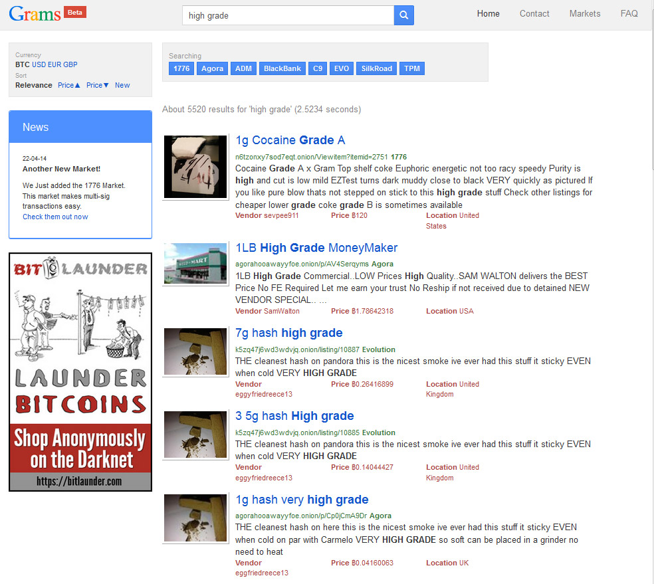Screen dimensions: 654x584
Task: Open '1g hash very high grade' listing
Action: click(x=302, y=500)
